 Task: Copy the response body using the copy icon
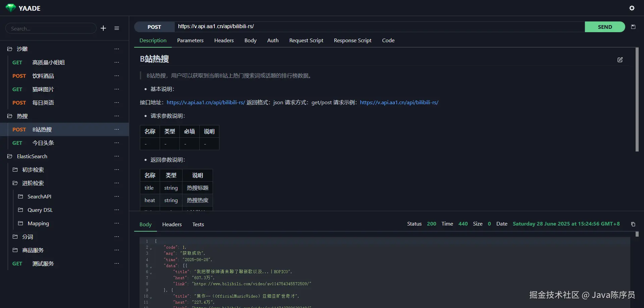633,224
